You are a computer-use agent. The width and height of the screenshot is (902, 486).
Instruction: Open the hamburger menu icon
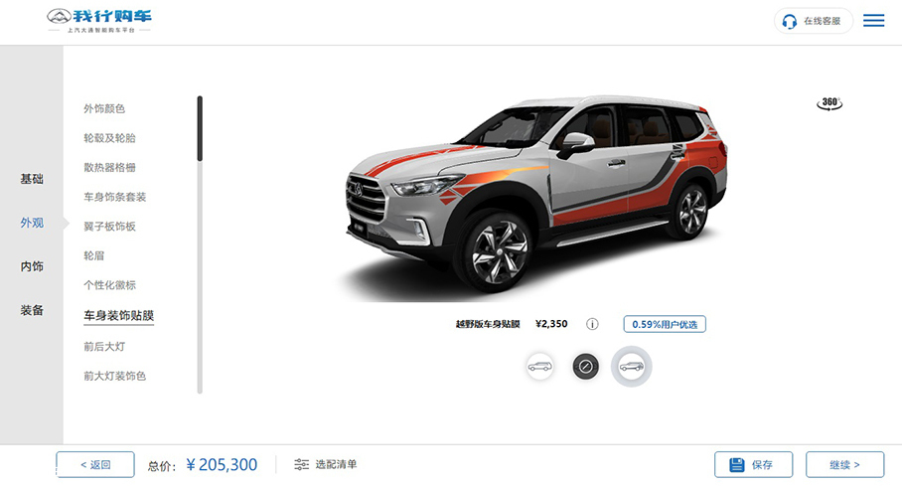pyautogui.click(x=873, y=21)
